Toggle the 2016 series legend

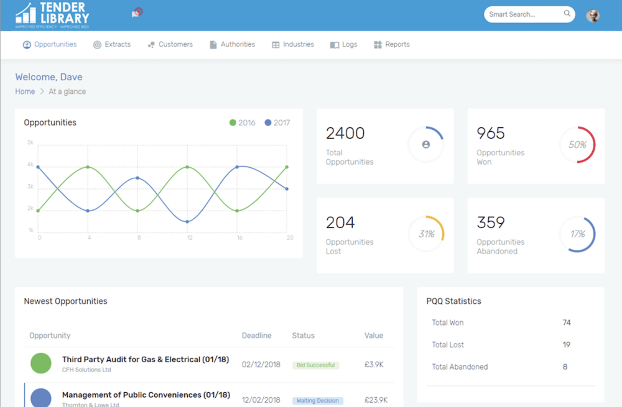pyautogui.click(x=242, y=122)
